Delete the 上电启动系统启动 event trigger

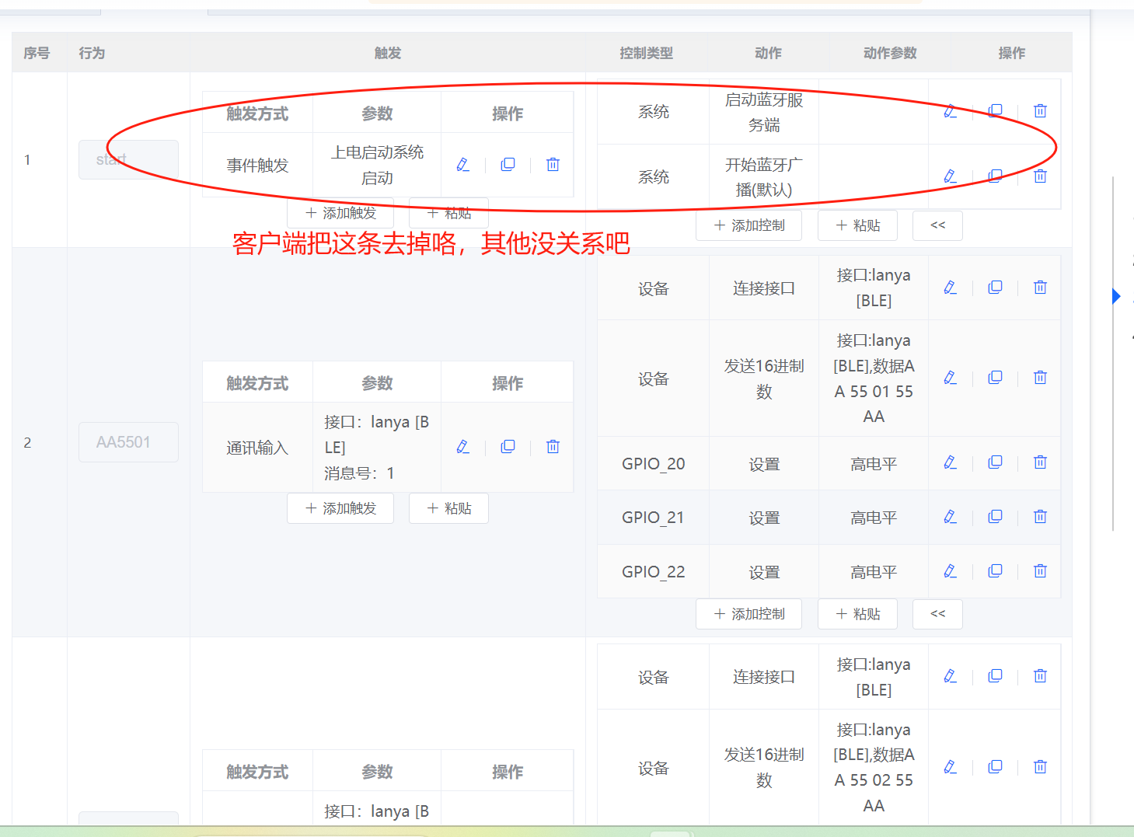tap(552, 164)
